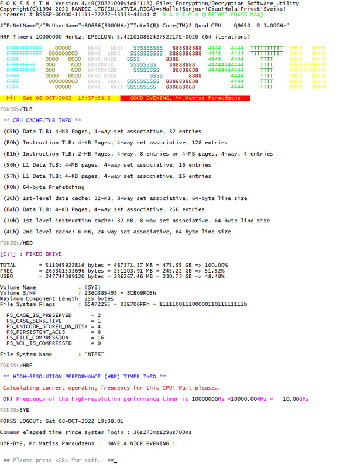Click the 'OK! Frequency of the high-resolution' line

(x=156, y=399)
